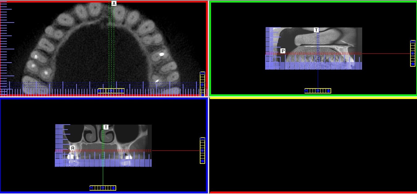Click right end dot of sagittal horizontal slider
417x194 pixels.
point(328,91)
